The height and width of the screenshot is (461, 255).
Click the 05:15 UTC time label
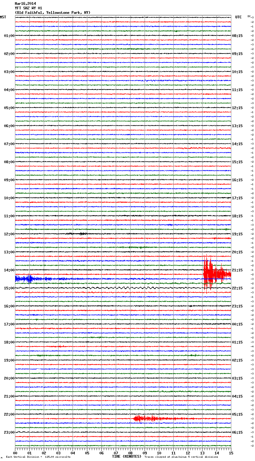[x=237, y=414]
